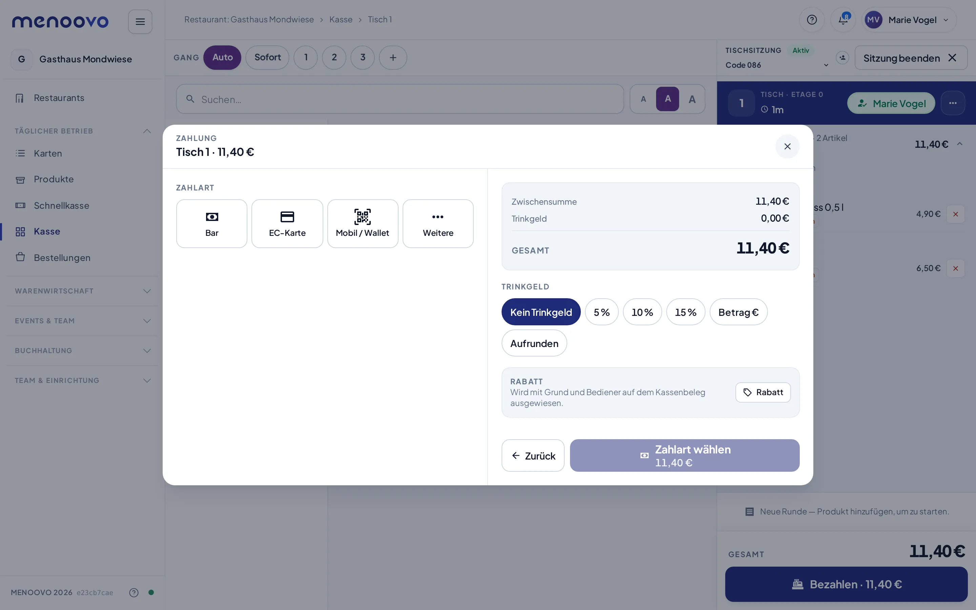Select Gang Auto mode
The image size is (976, 610).
222,58
